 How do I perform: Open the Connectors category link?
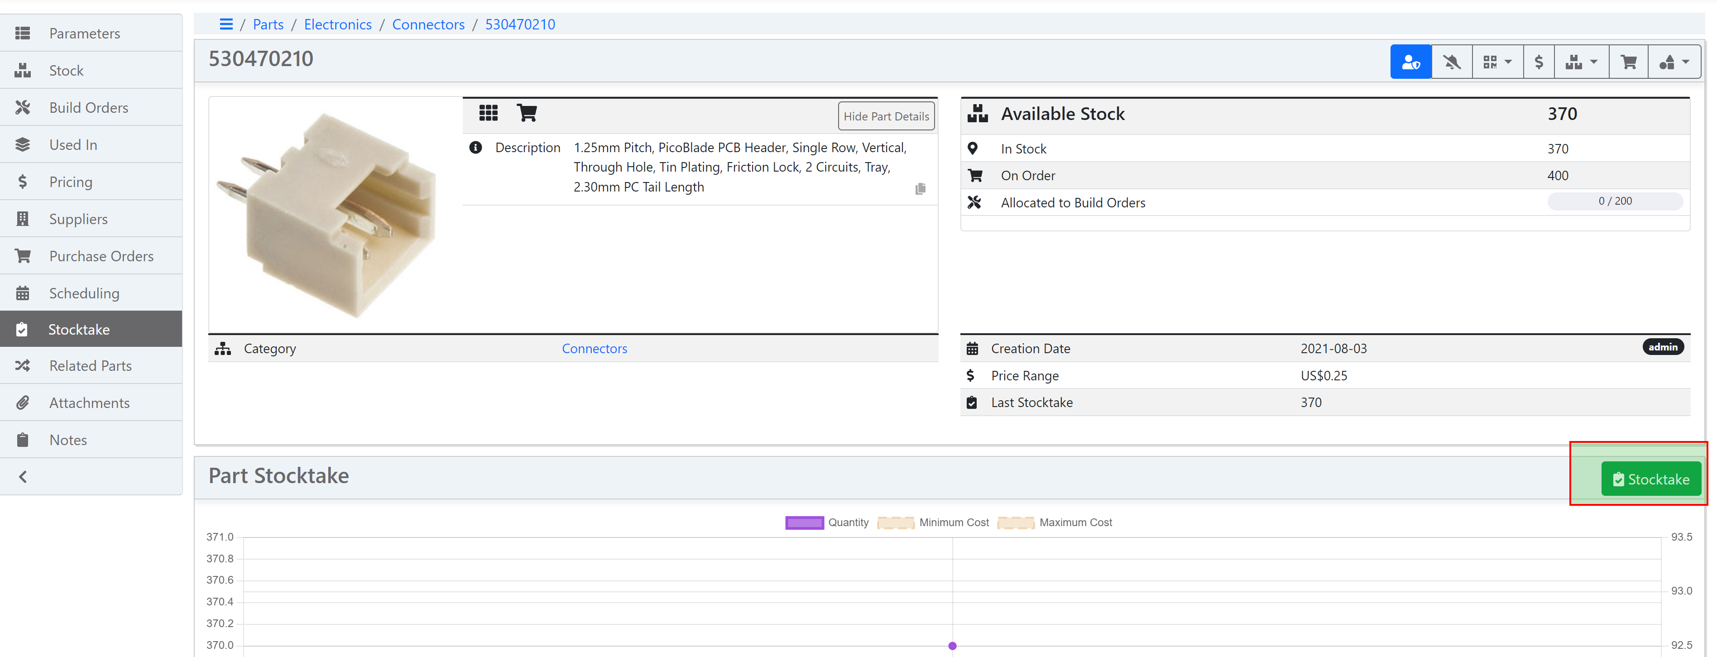point(594,349)
